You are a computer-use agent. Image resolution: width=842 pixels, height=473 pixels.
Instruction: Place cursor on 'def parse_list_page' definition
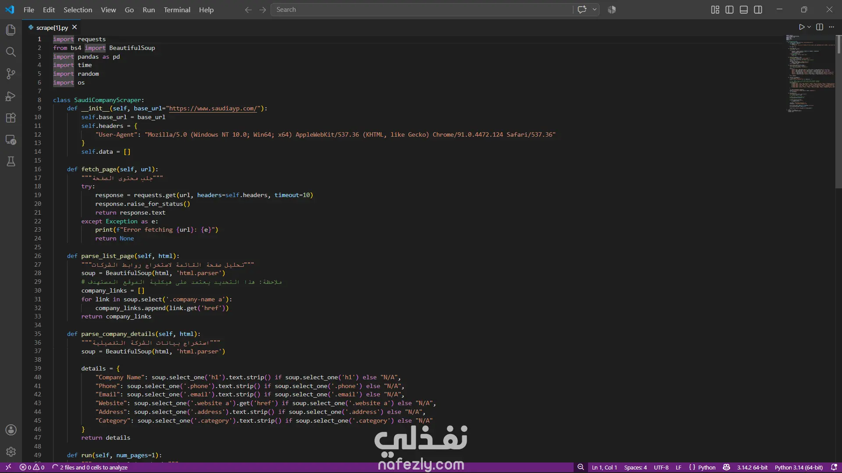click(123, 256)
